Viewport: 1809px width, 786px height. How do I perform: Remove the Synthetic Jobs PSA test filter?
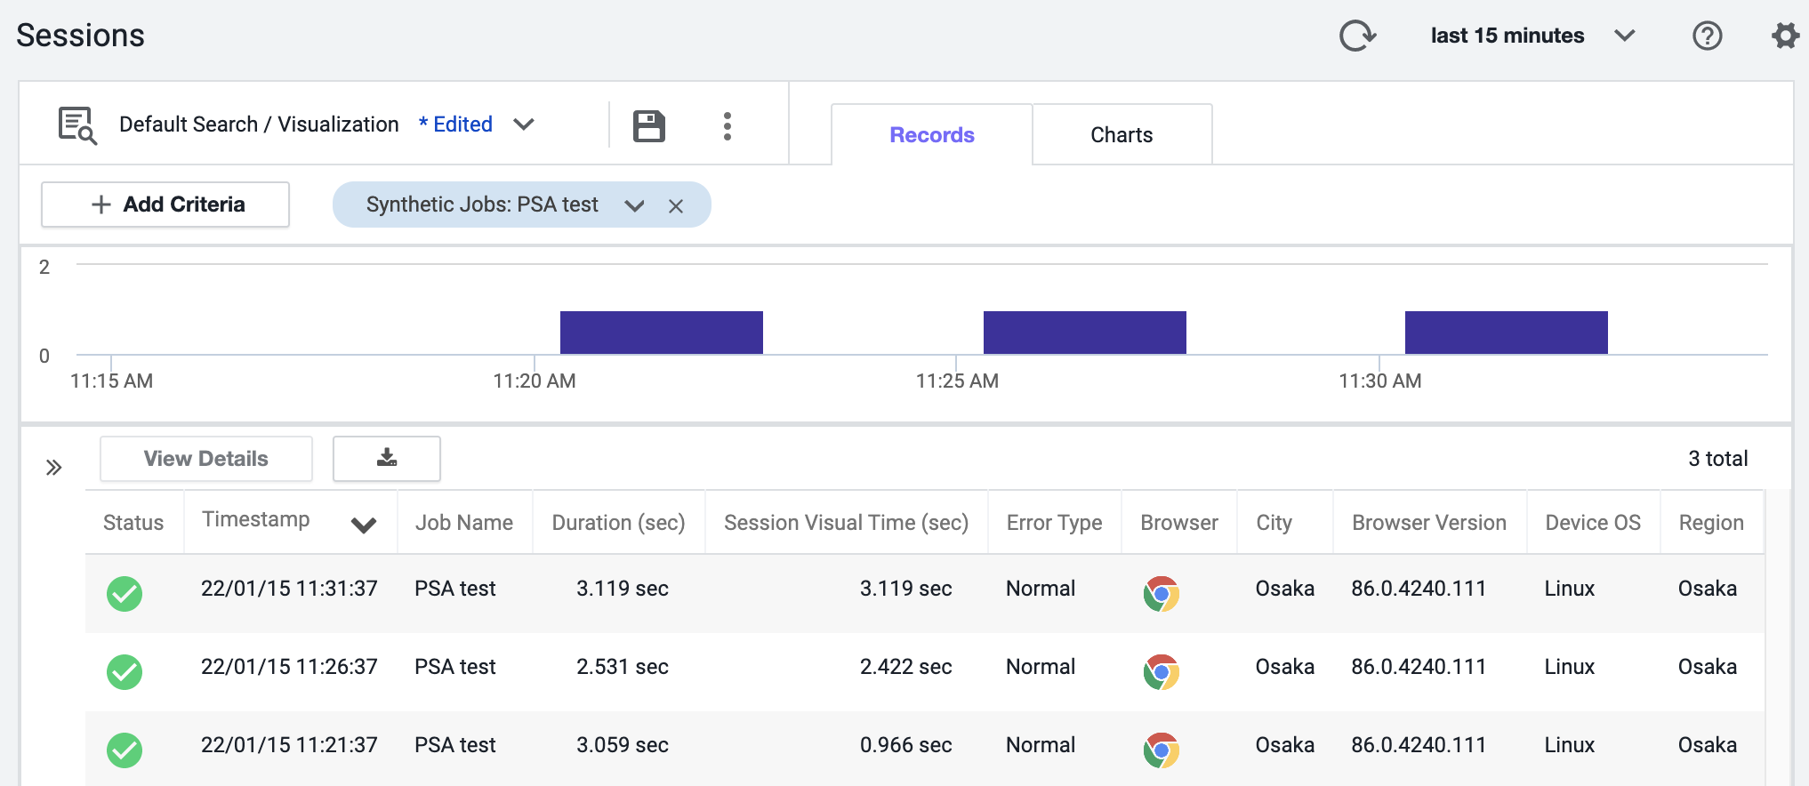coord(676,206)
